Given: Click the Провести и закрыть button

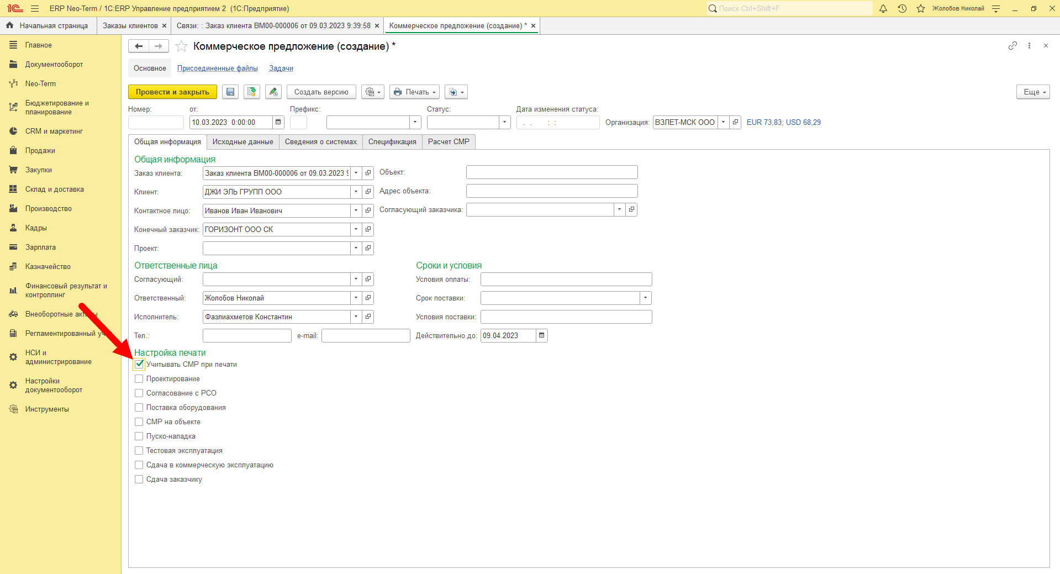Looking at the screenshot, I should 172,92.
